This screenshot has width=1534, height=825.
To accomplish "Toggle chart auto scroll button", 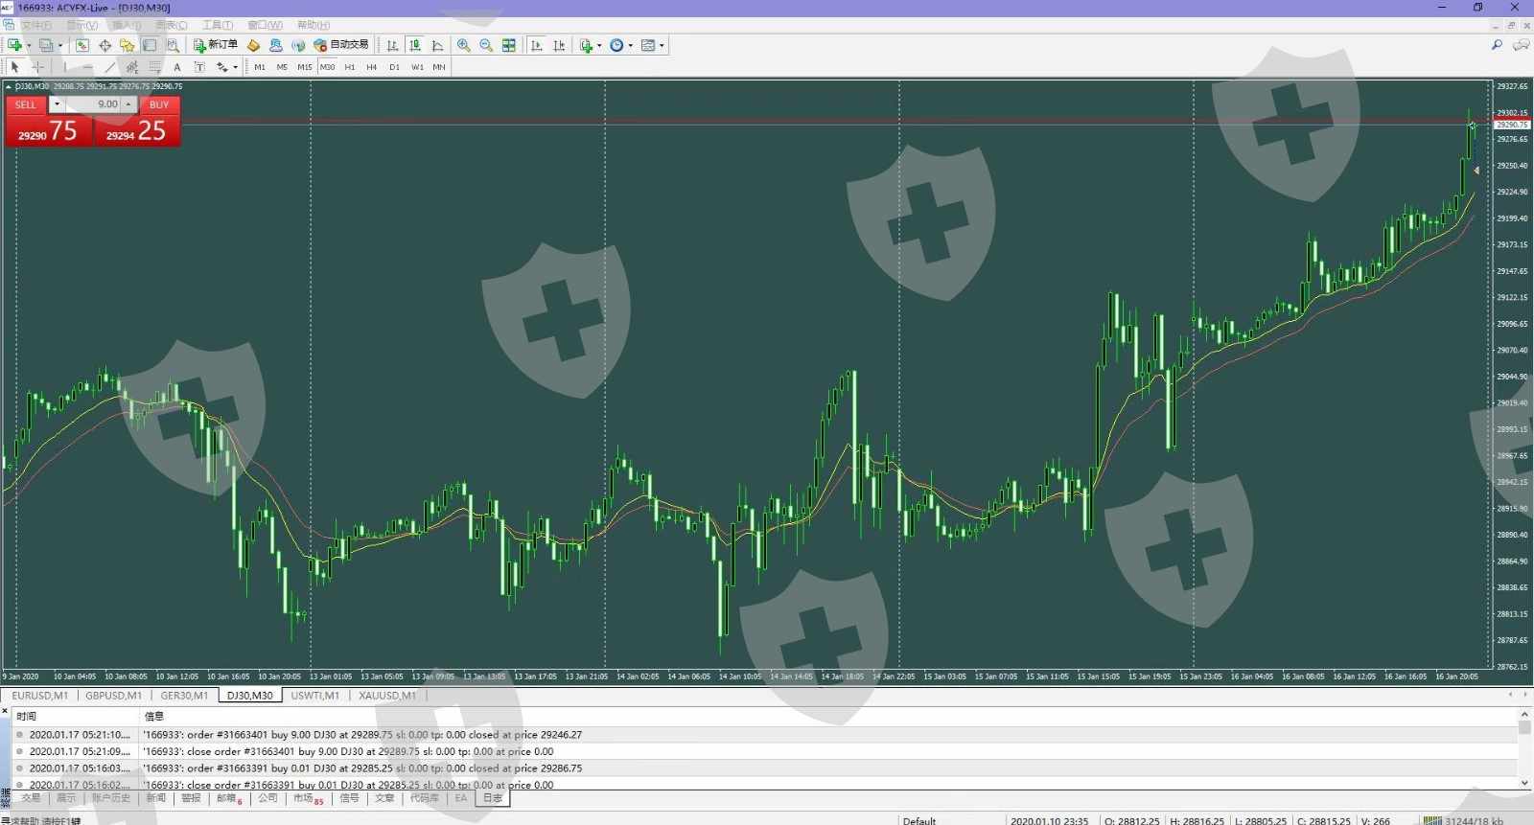I will click(x=536, y=45).
